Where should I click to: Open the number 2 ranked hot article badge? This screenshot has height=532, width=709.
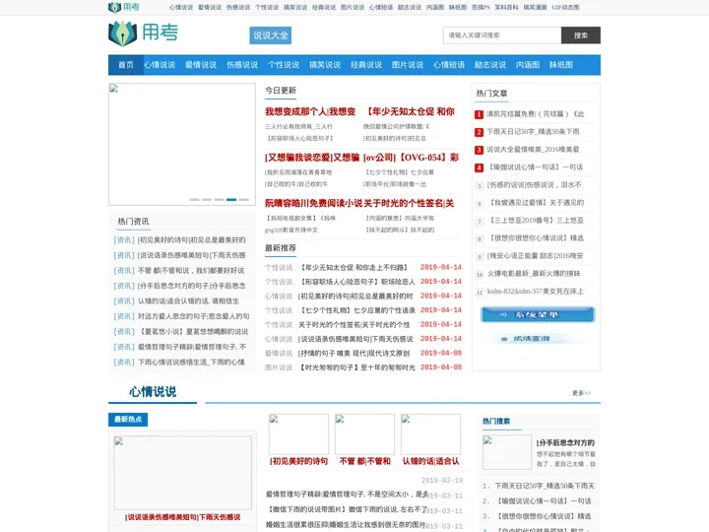click(x=479, y=132)
